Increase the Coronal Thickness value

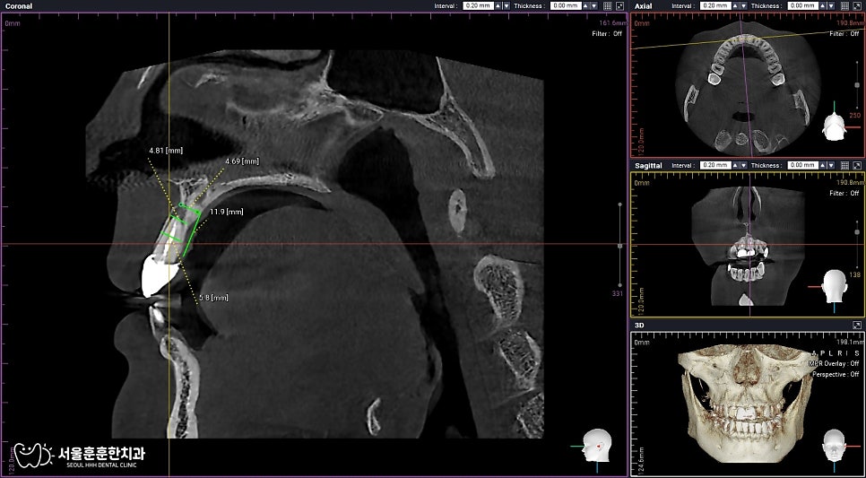click(x=586, y=6)
